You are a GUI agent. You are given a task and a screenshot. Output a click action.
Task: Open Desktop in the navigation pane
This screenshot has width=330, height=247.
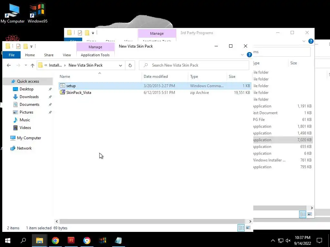coord(26,89)
